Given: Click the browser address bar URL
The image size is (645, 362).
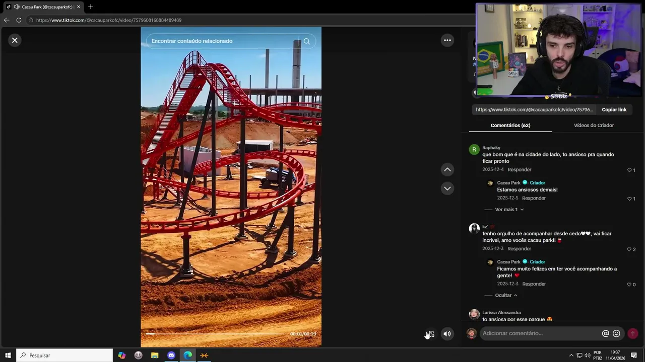Looking at the screenshot, I should click(x=109, y=20).
